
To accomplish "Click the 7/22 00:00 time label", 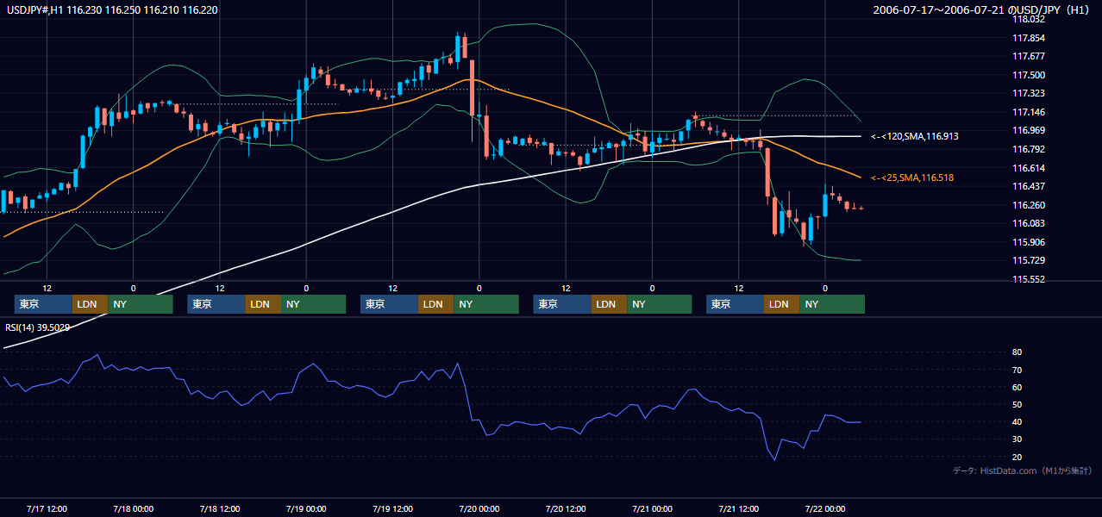I will [x=825, y=508].
